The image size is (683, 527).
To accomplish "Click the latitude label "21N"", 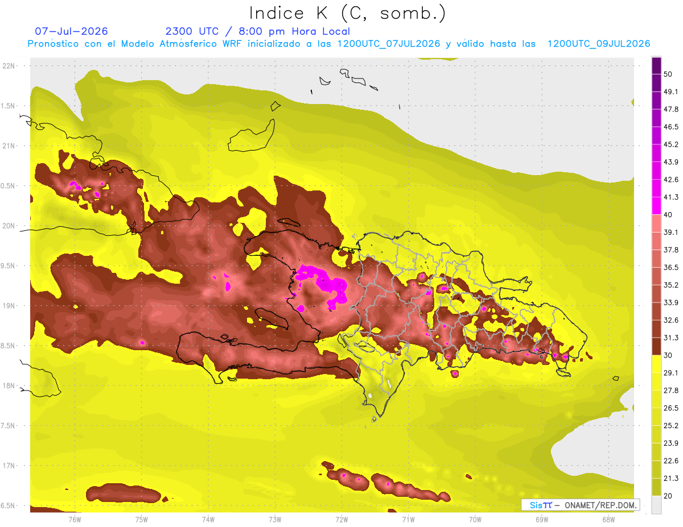I will tap(9, 146).
